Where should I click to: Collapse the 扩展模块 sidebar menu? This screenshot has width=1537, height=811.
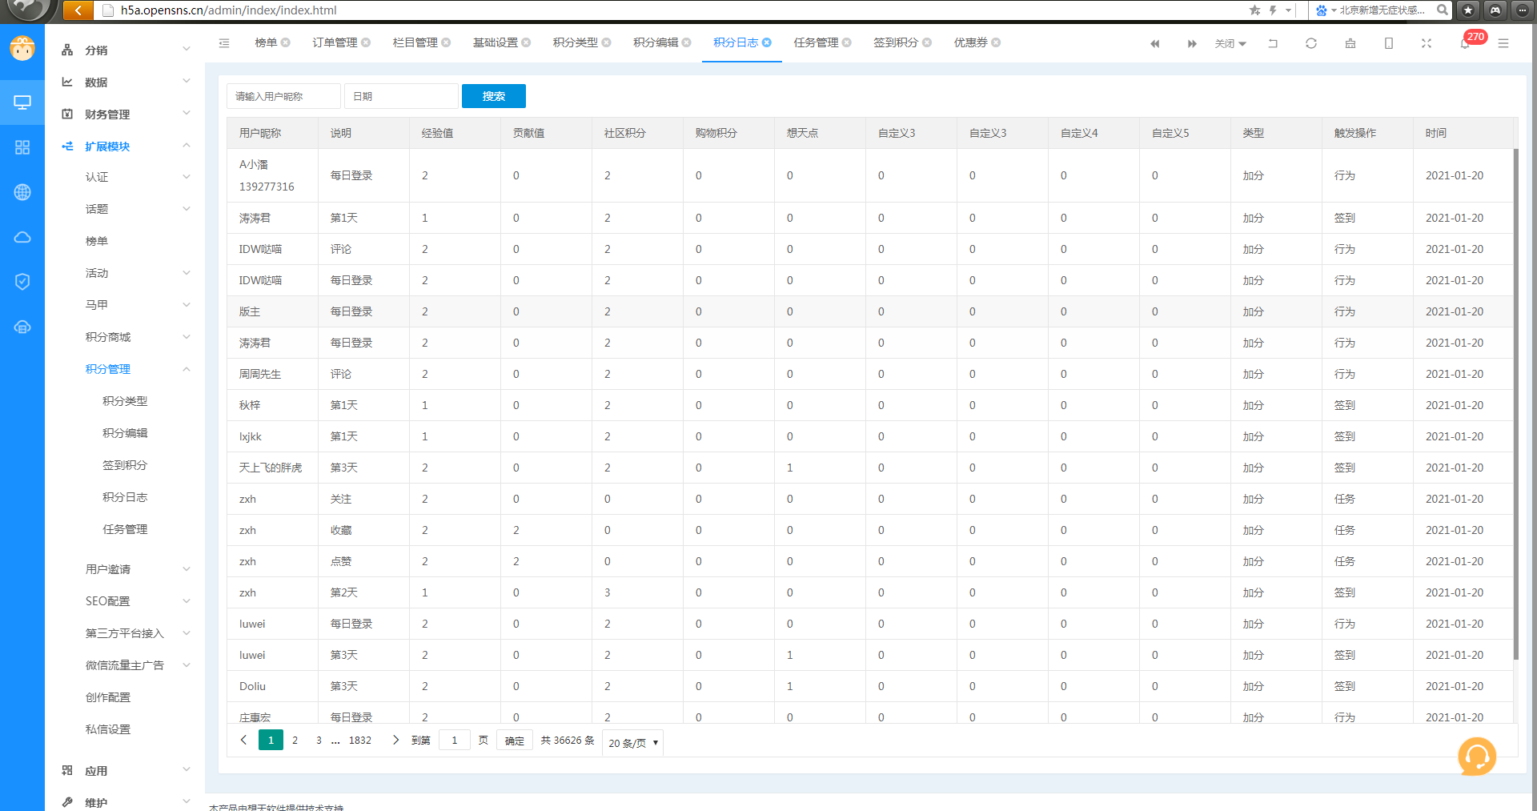tap(126, 146)
